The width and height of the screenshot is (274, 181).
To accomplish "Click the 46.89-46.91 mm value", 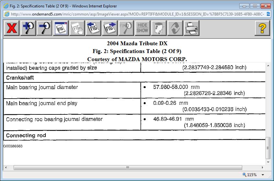I will (x=173, y=119).
